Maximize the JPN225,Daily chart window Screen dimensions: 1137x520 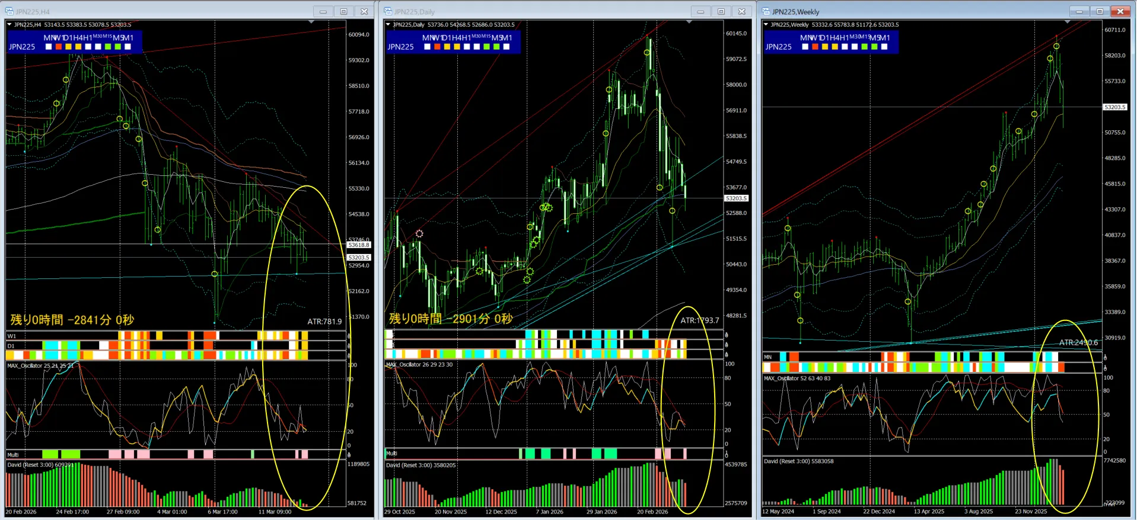(x=721, y=11)
